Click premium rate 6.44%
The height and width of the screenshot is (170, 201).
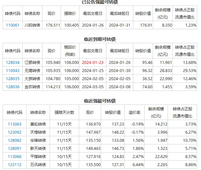point(138,164)
